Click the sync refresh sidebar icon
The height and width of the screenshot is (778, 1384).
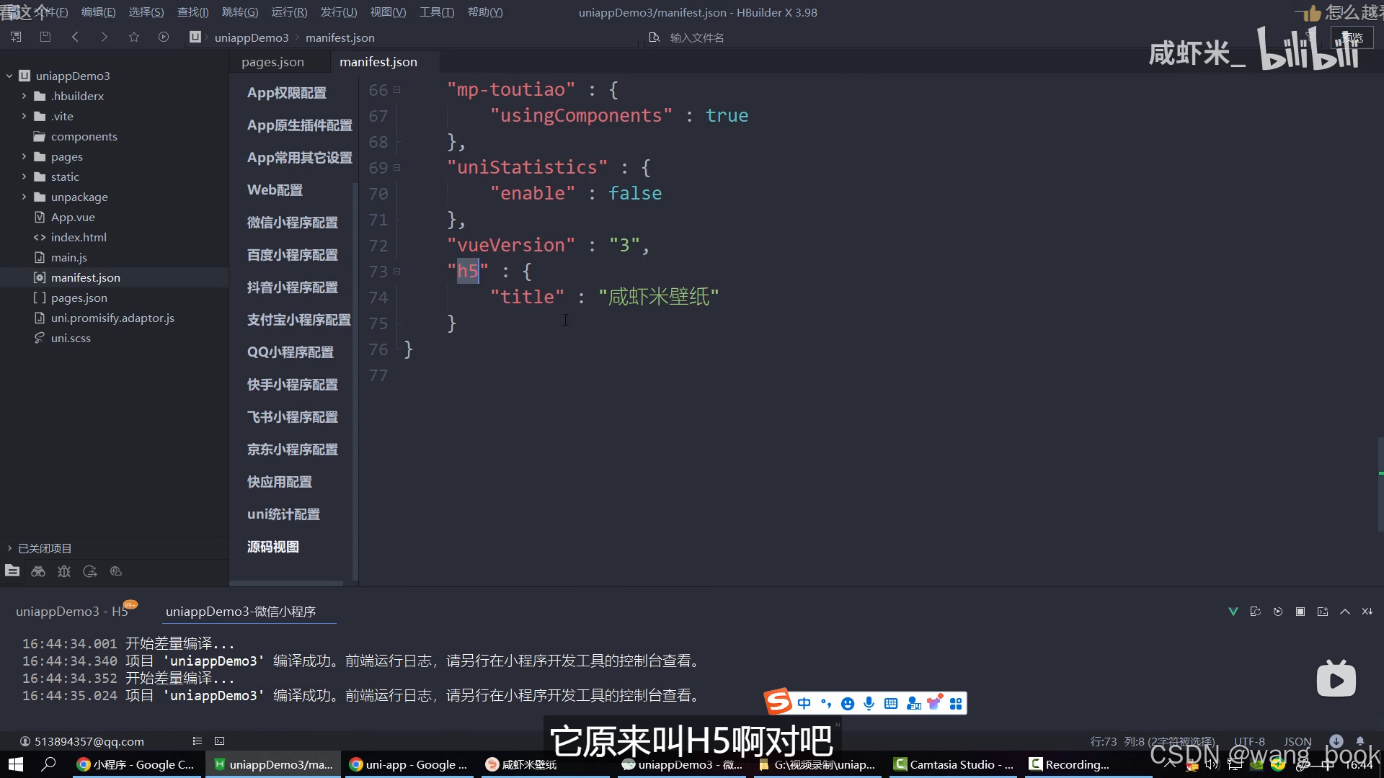click(x=90, y=571)
